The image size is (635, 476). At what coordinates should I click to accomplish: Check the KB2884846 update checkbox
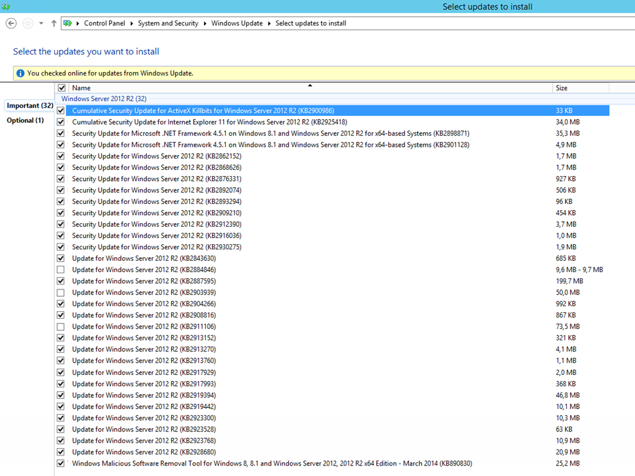(x=61, y=270)
